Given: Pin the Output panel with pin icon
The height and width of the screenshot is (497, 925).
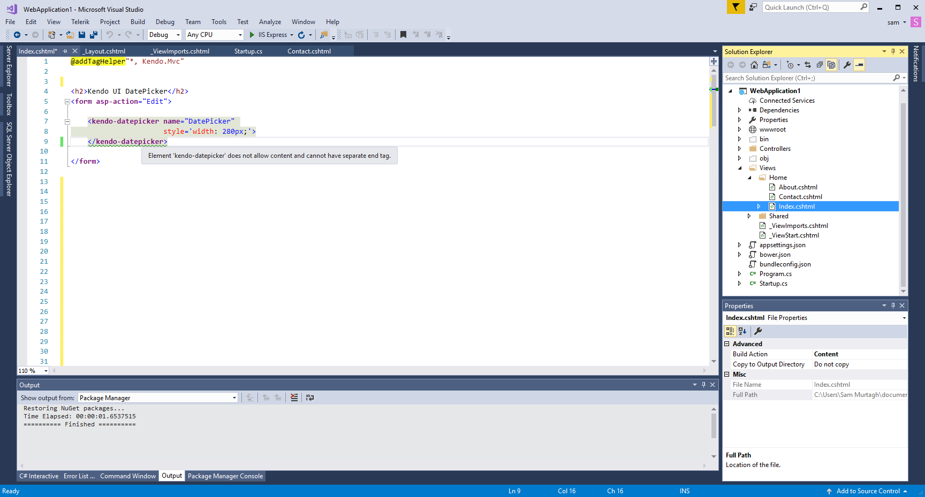Looking at the screenshot, I should tap(703, 385).
